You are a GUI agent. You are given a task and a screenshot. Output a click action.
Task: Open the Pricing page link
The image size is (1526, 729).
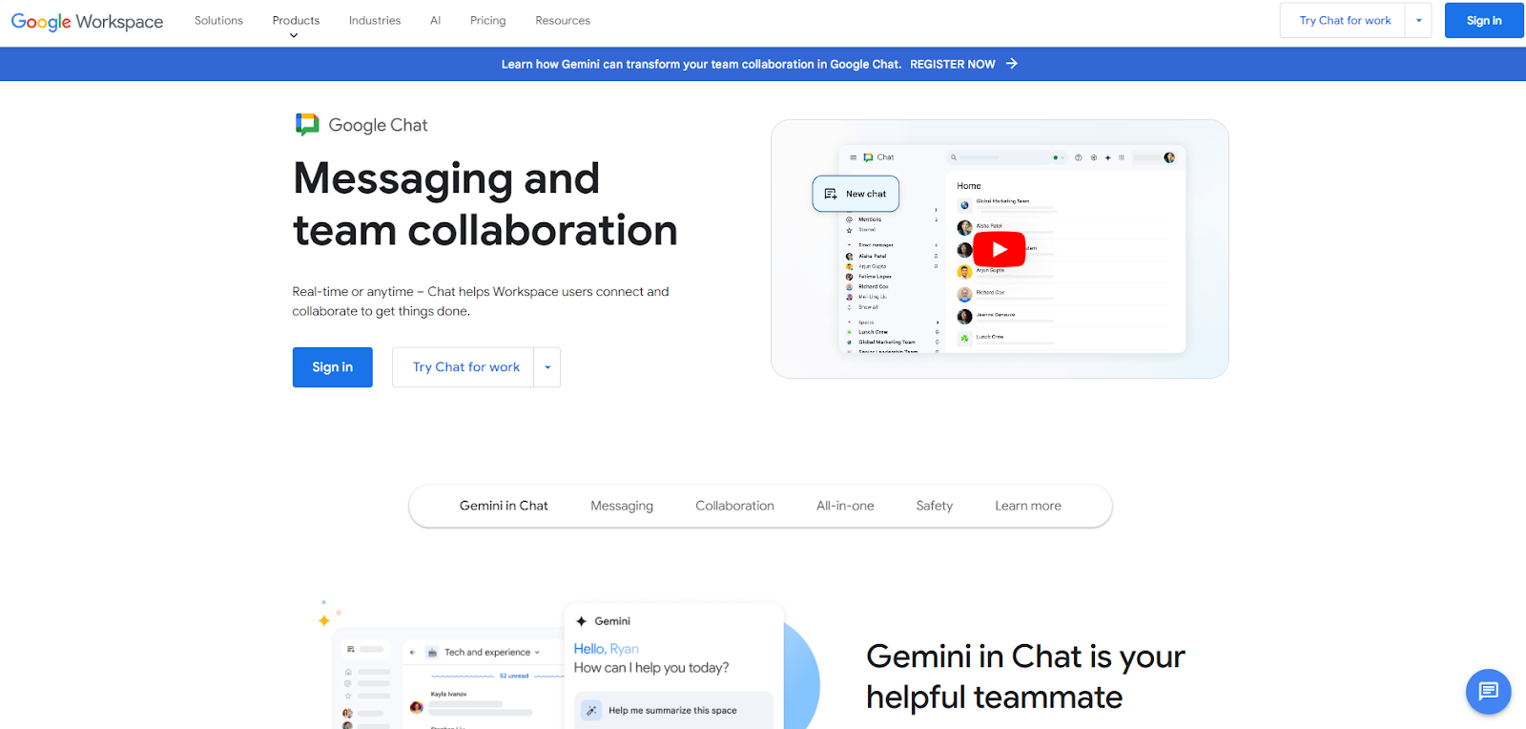pyautogui.click(x=487, y=20)
